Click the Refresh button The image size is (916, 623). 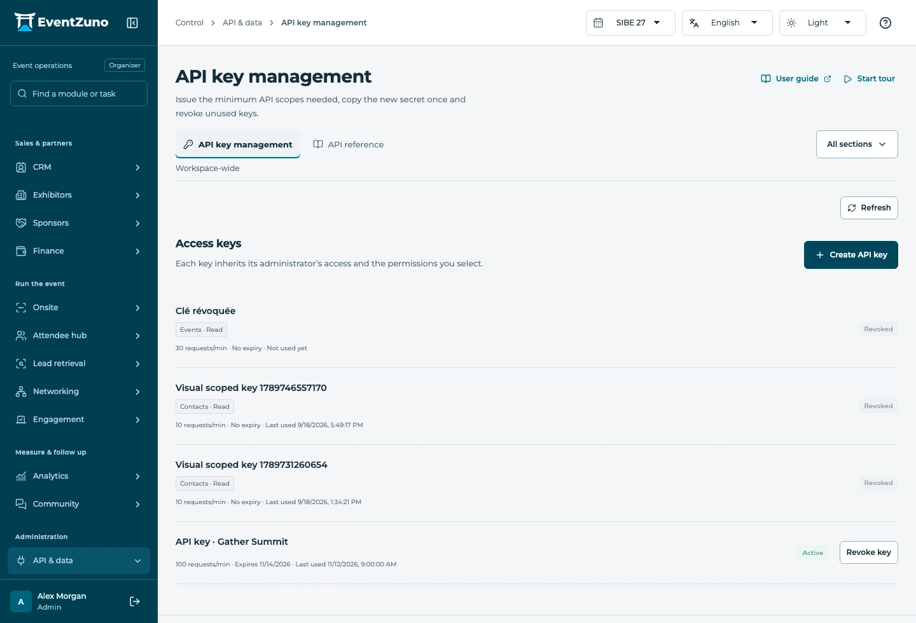[x=869, y=208]
